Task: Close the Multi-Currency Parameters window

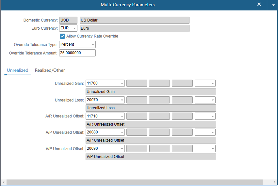Action: tap(259, 5)
